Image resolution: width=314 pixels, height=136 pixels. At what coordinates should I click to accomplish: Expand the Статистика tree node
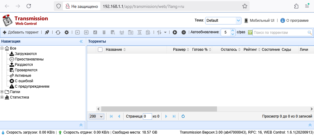[x=2, y=97]
